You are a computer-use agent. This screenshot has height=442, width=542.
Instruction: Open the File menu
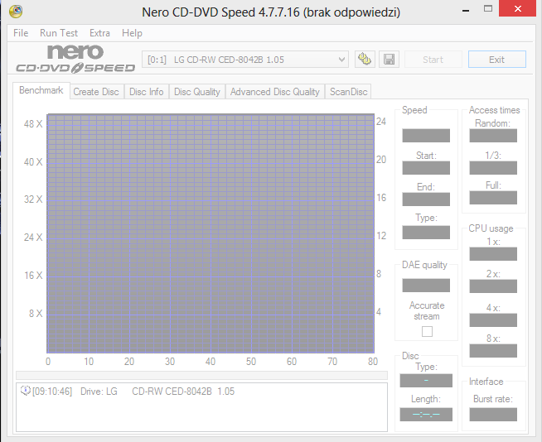(x=21, y=33)
